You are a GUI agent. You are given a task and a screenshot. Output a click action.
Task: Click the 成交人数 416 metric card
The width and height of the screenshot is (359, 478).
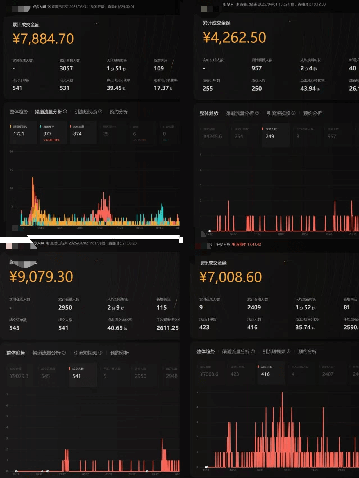pyautogui.click(x=271, y=372)
